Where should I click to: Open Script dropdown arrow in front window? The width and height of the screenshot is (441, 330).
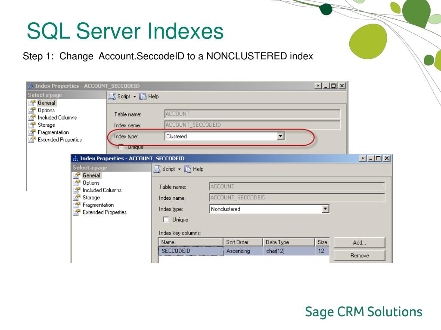(180, 169)
